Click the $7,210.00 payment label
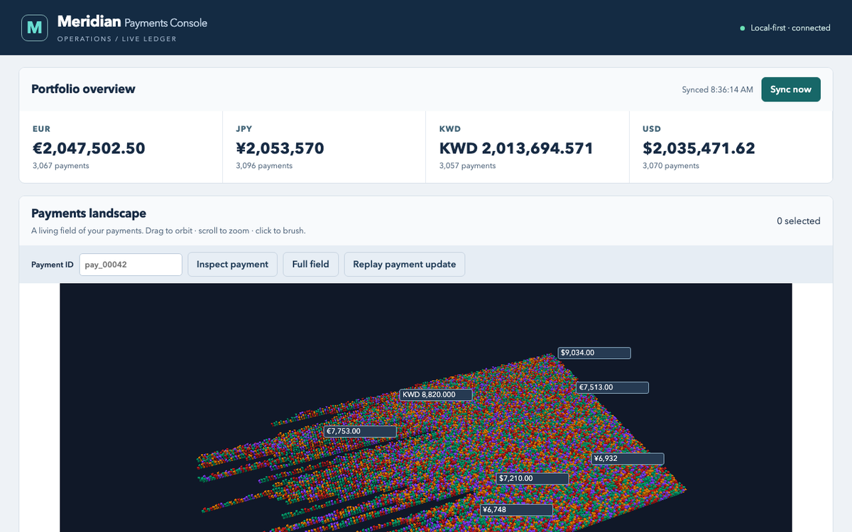The height and width of the screenshot is (532, 852). tap(532, 479)
